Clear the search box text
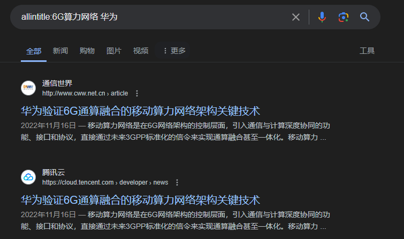The height and width of the screenshot is (239, 404). pos(296,17)
